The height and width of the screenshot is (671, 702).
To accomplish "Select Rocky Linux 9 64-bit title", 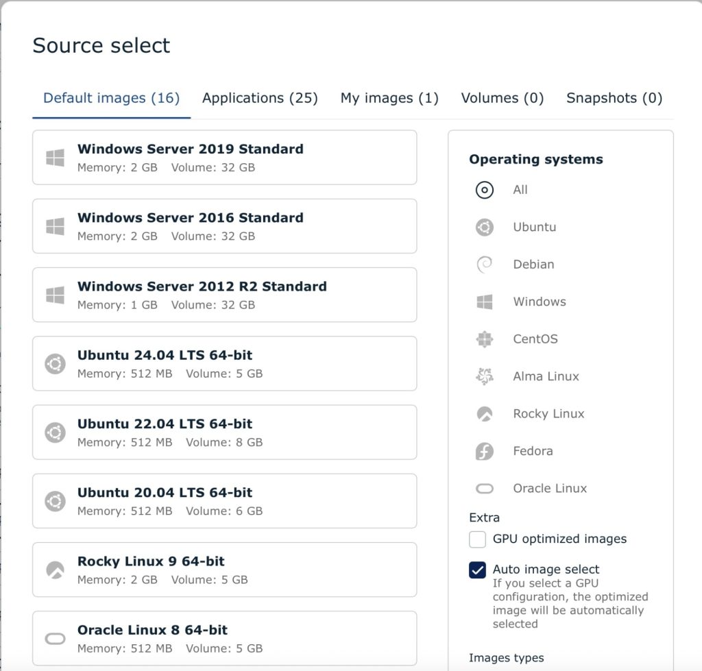I will (x=151, y=561).
